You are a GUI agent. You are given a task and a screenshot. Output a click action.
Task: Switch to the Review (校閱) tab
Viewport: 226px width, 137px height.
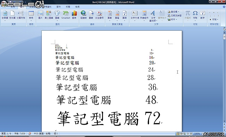click(x=68, y=7)
